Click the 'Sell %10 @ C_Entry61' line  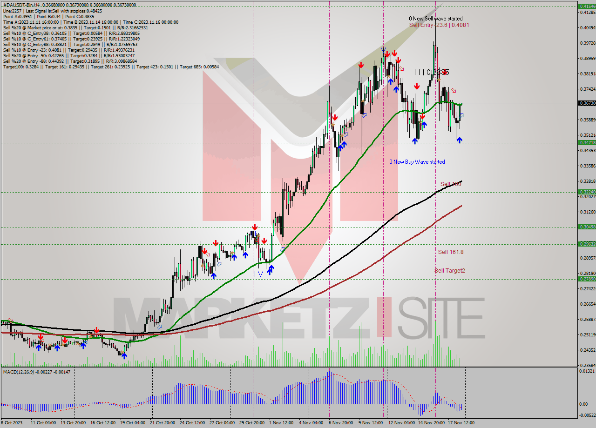click(71, 39)
